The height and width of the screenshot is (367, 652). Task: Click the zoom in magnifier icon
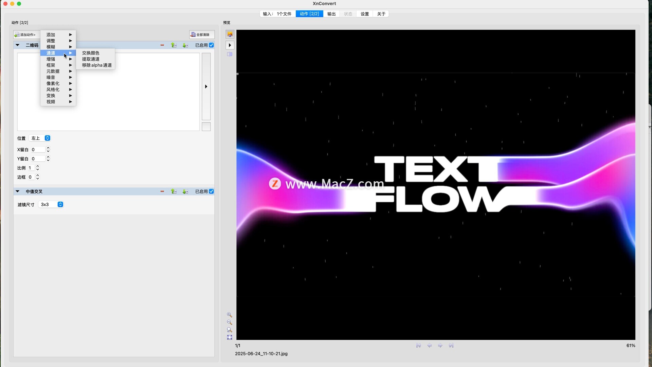230,315
